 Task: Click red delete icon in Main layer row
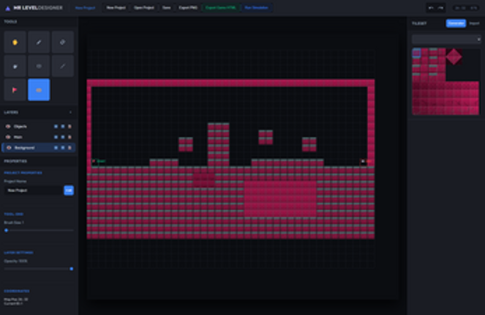pyautogui.click(x=69, y=137)
